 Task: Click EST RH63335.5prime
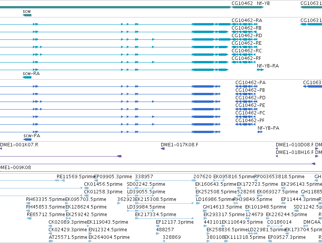click(x=45, y=199)
